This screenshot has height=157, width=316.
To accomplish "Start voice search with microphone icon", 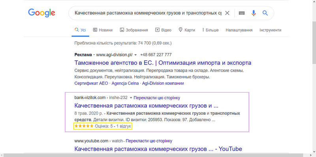I will pos(254,13).
